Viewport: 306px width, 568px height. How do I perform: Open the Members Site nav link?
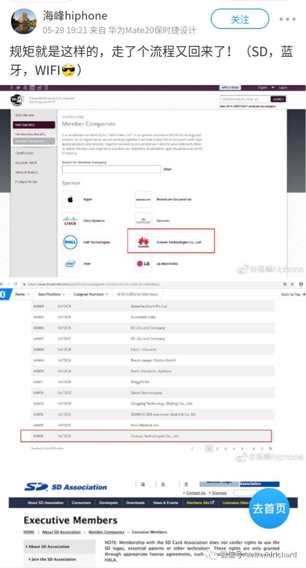200,503
